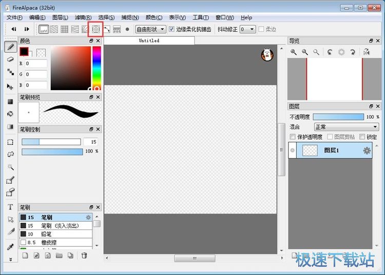Select the Text tool

pos(10,207)
